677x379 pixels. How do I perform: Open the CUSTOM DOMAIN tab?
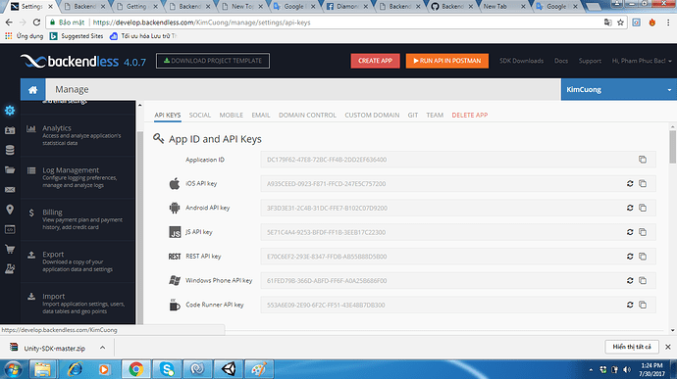point(372,116)
